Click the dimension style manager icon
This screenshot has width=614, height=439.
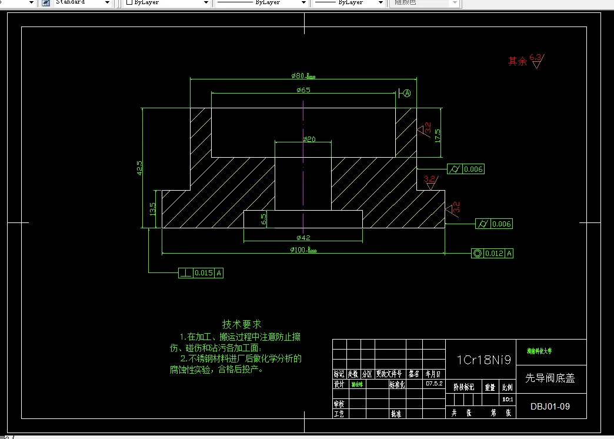click(x=46, y=3)
